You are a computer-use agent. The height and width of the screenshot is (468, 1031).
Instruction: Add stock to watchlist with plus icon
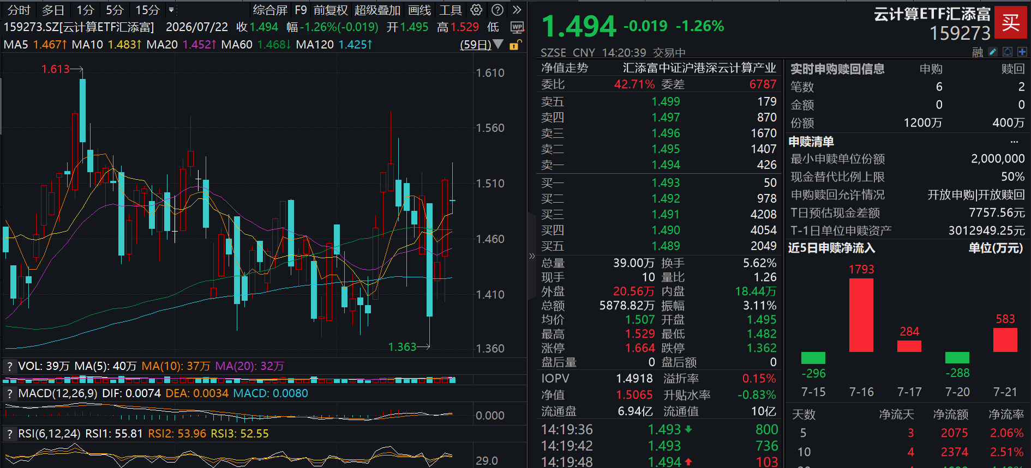click(x=1022, y=52)
